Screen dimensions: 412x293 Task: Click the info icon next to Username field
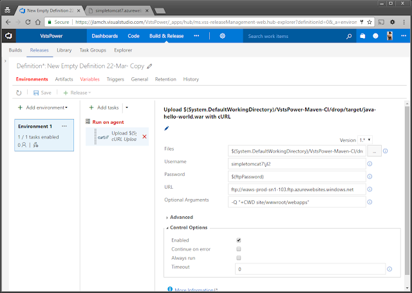[x=370, y=164]
